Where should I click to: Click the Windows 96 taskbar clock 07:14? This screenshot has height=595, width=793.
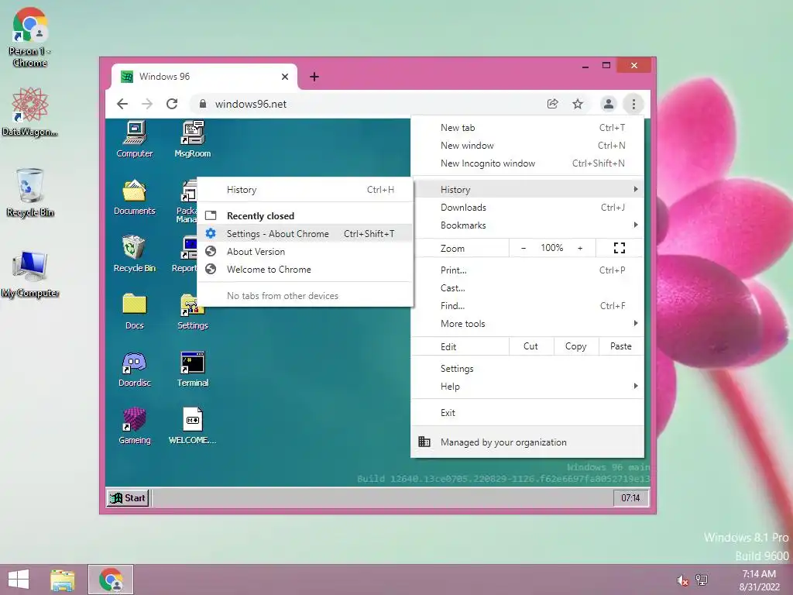coord(630,498)
